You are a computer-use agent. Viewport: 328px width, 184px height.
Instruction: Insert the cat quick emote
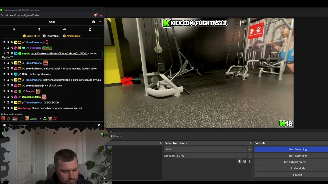pyautogui.click(x=50, y=118)
